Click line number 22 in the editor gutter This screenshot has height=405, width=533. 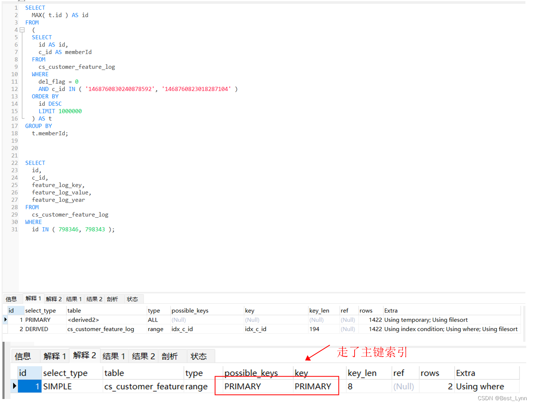point(14,163)
